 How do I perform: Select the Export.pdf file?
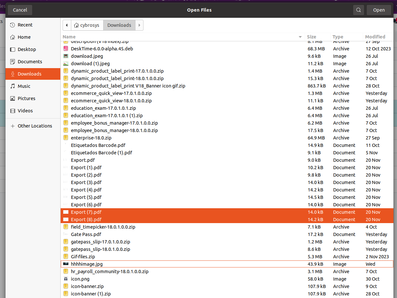point(83,160)
